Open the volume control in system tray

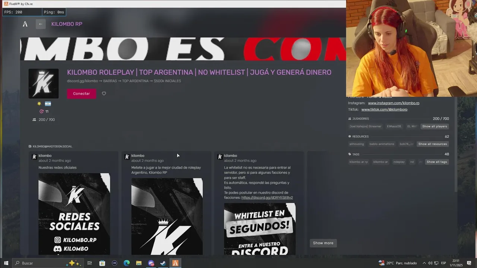click(430, 263)
